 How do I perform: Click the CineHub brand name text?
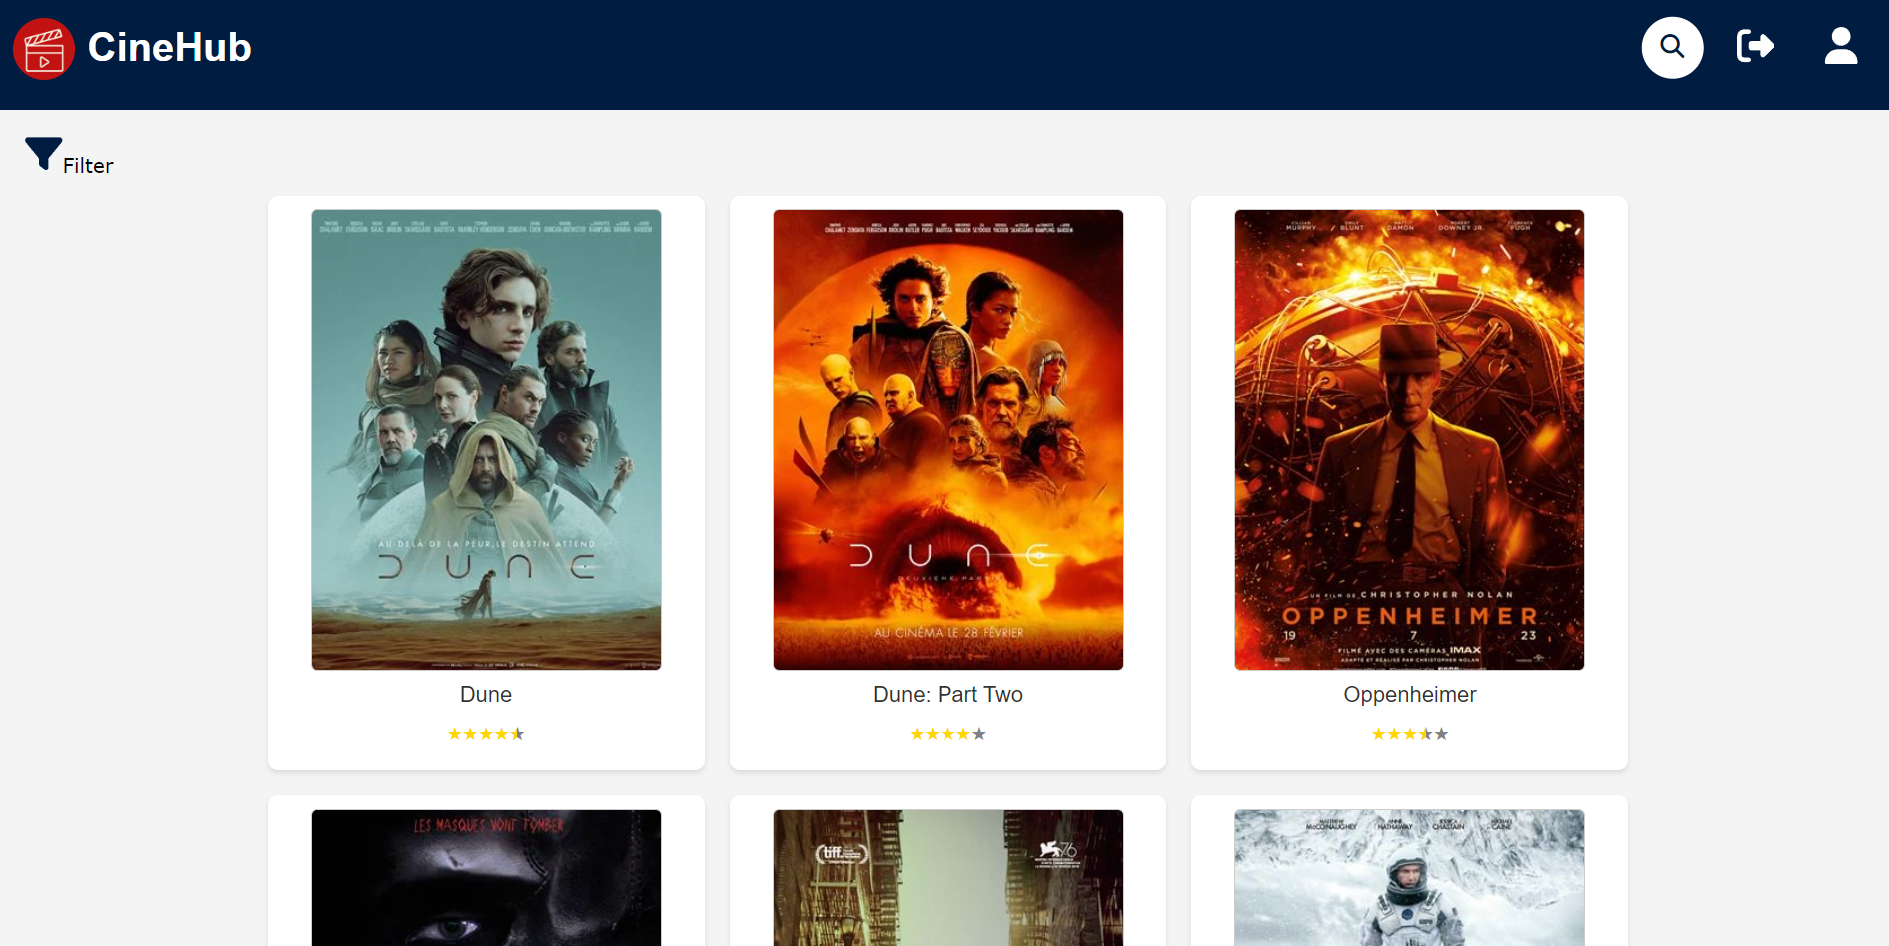(x=169, y=48)
